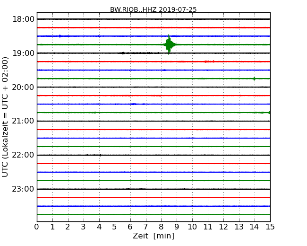Click the x-axis tick label 4
The image size is (307, 246).
(99, 227)
